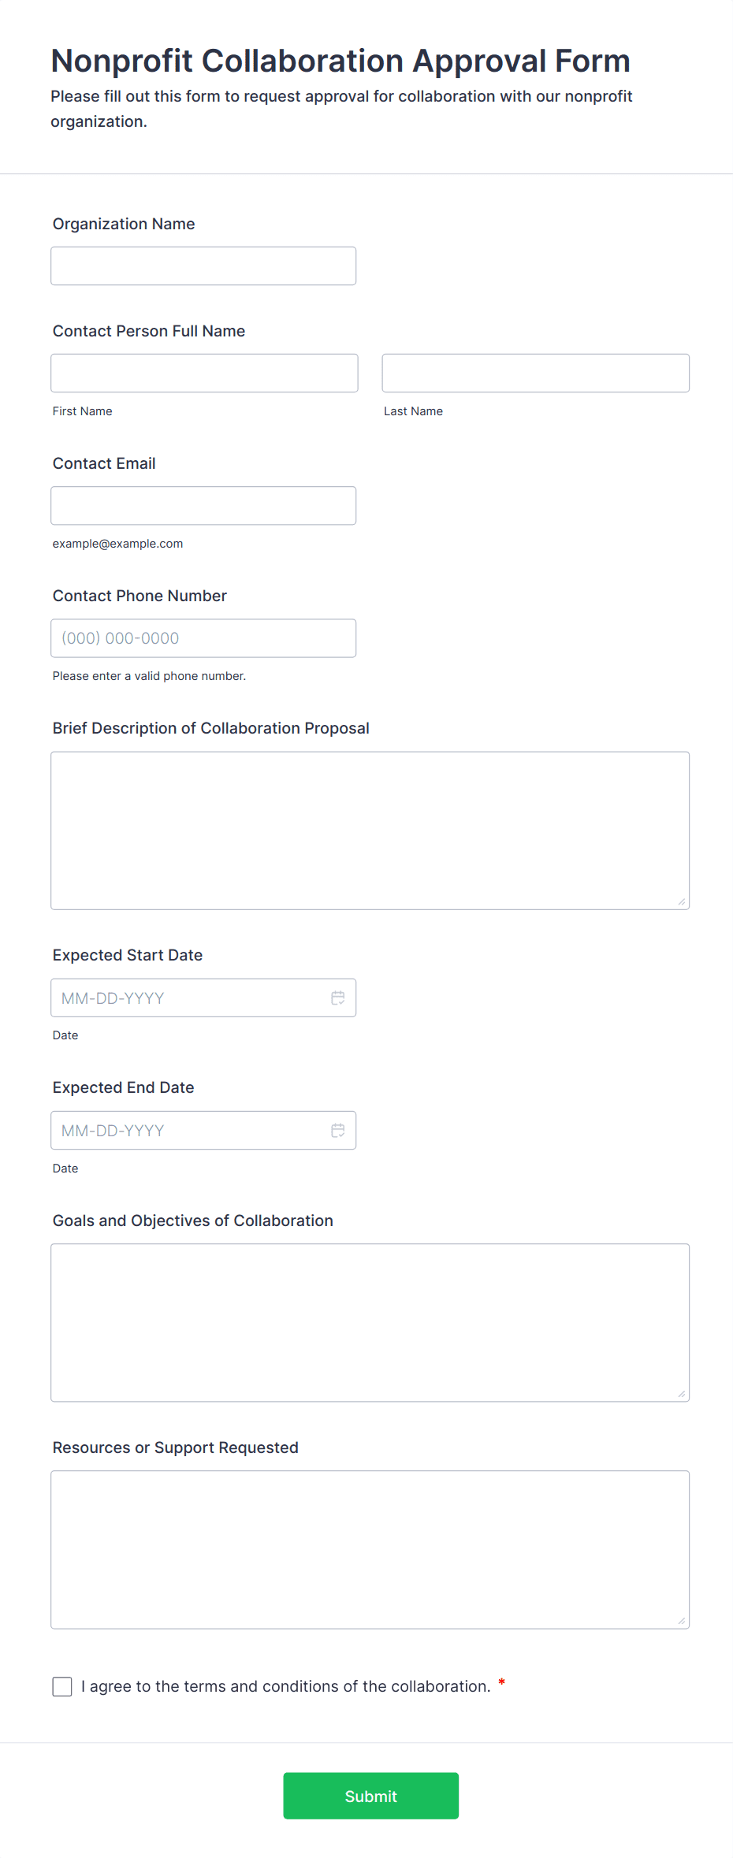Open the Expected Start Date calendar picker icon
The width and height of the screenshot is (733, 1858).
(x=337, y=998)
